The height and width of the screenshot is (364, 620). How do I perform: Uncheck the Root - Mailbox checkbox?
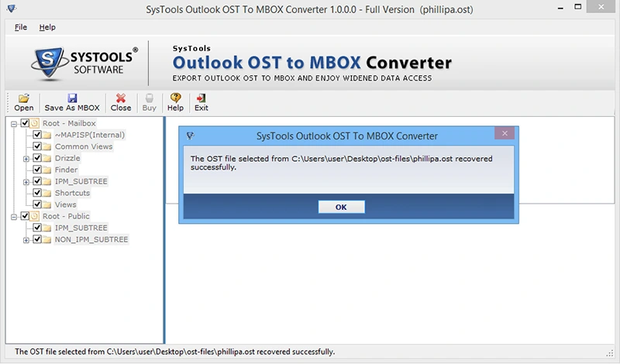tap(25, 123)
